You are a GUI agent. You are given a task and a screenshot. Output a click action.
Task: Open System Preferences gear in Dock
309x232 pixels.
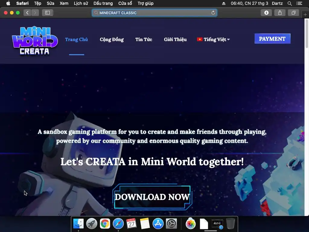point(171,224)
